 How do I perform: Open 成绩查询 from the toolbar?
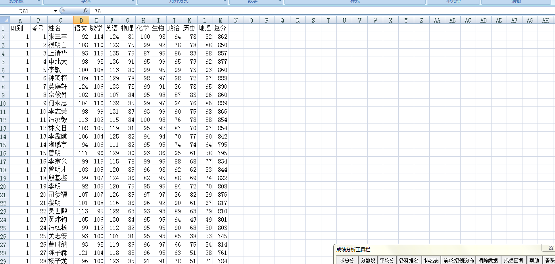[x=513, y=260]
